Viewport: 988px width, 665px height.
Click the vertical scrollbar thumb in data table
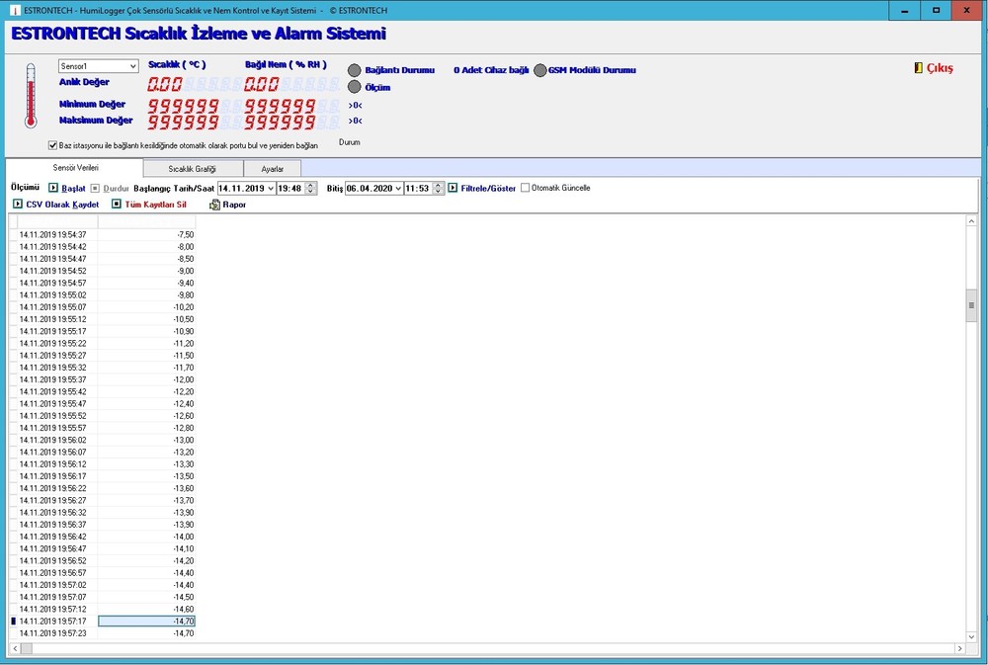(x=971, y=306)
